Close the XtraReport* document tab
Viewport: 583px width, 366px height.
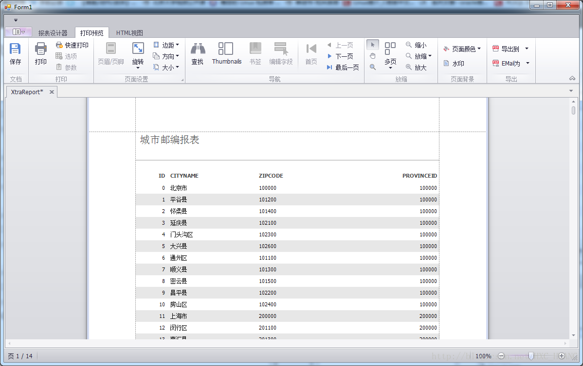[52, 92]
